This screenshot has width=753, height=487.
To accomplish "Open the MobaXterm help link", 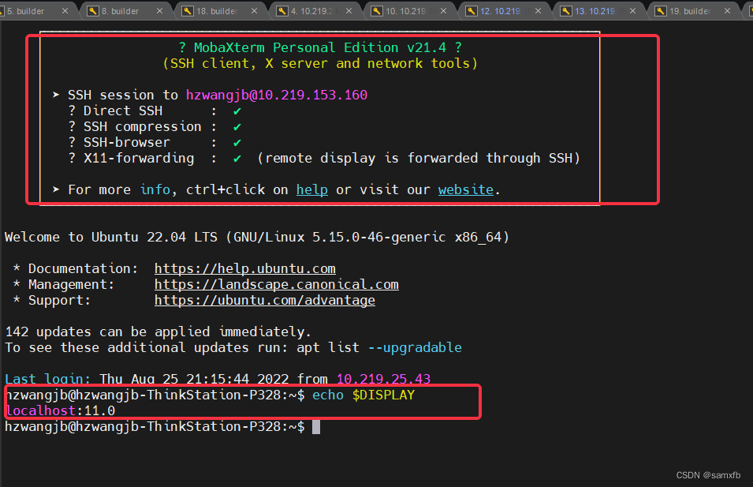I will [x=312, y=189].
